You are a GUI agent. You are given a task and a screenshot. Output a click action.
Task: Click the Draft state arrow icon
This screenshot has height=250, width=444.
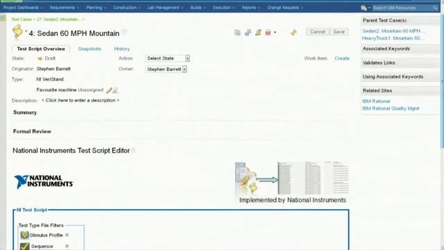click(40, 58)
